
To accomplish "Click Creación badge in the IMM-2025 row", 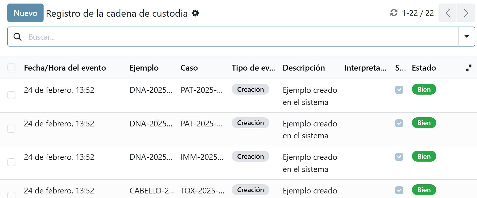I will [x=250, y=157].
